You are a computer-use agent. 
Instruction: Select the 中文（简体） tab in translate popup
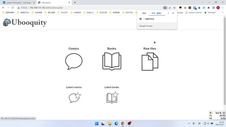coord(156,13)
